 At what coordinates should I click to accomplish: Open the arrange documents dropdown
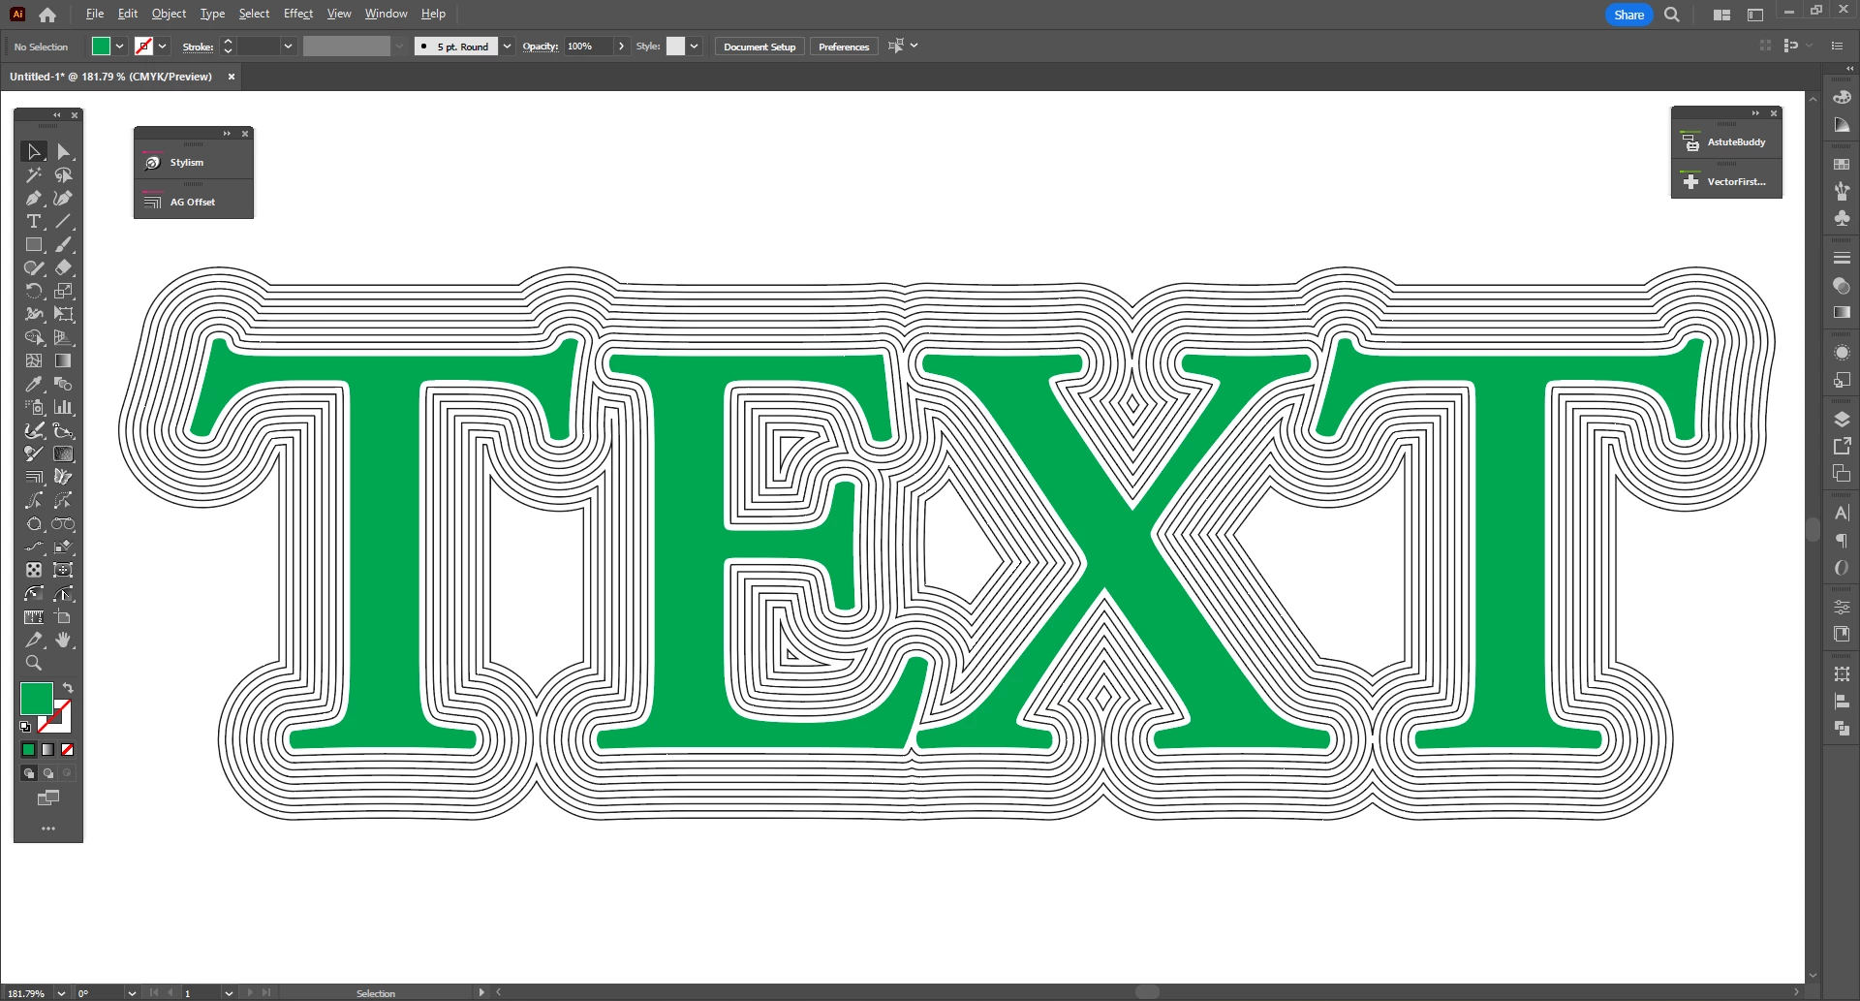(x=1721, y=15)
